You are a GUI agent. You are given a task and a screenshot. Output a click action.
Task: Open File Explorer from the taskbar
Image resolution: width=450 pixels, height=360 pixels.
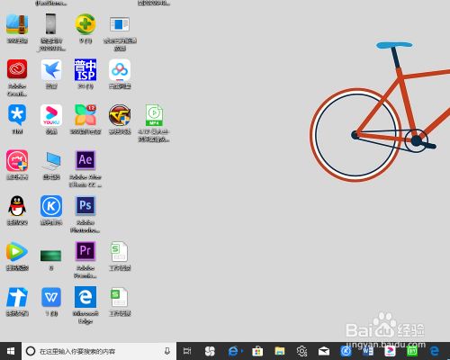click(280, 351)
